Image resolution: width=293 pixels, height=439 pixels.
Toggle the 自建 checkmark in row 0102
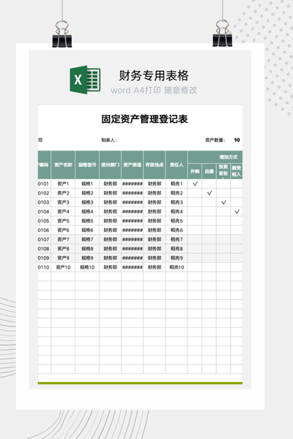[209, 193]
